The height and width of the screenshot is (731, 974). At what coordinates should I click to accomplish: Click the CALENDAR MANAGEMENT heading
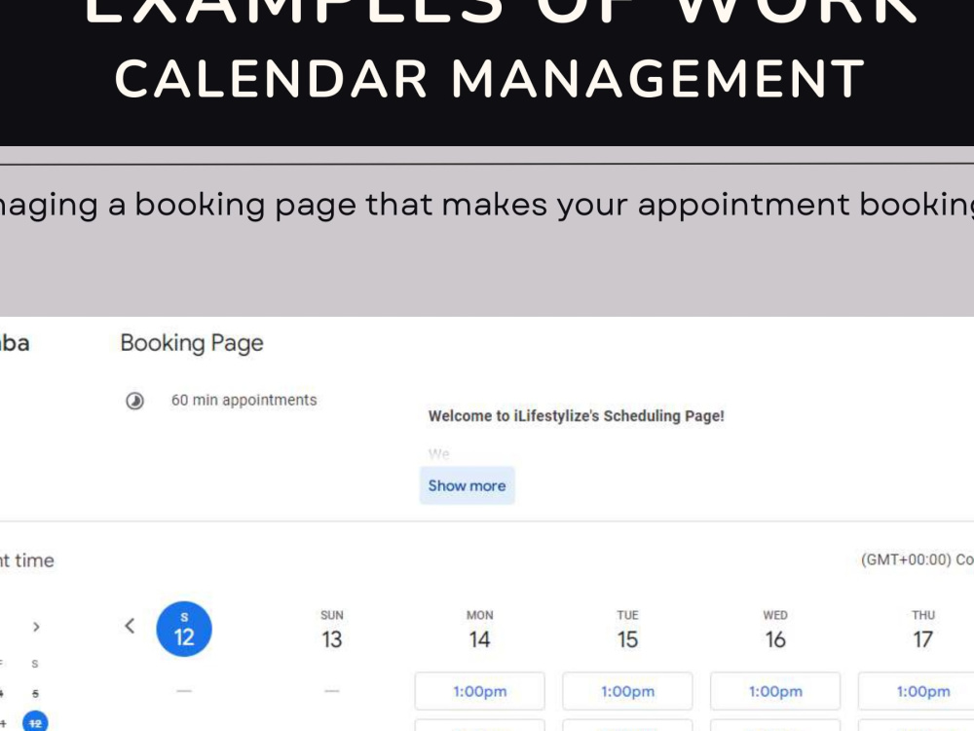(490, 79)
